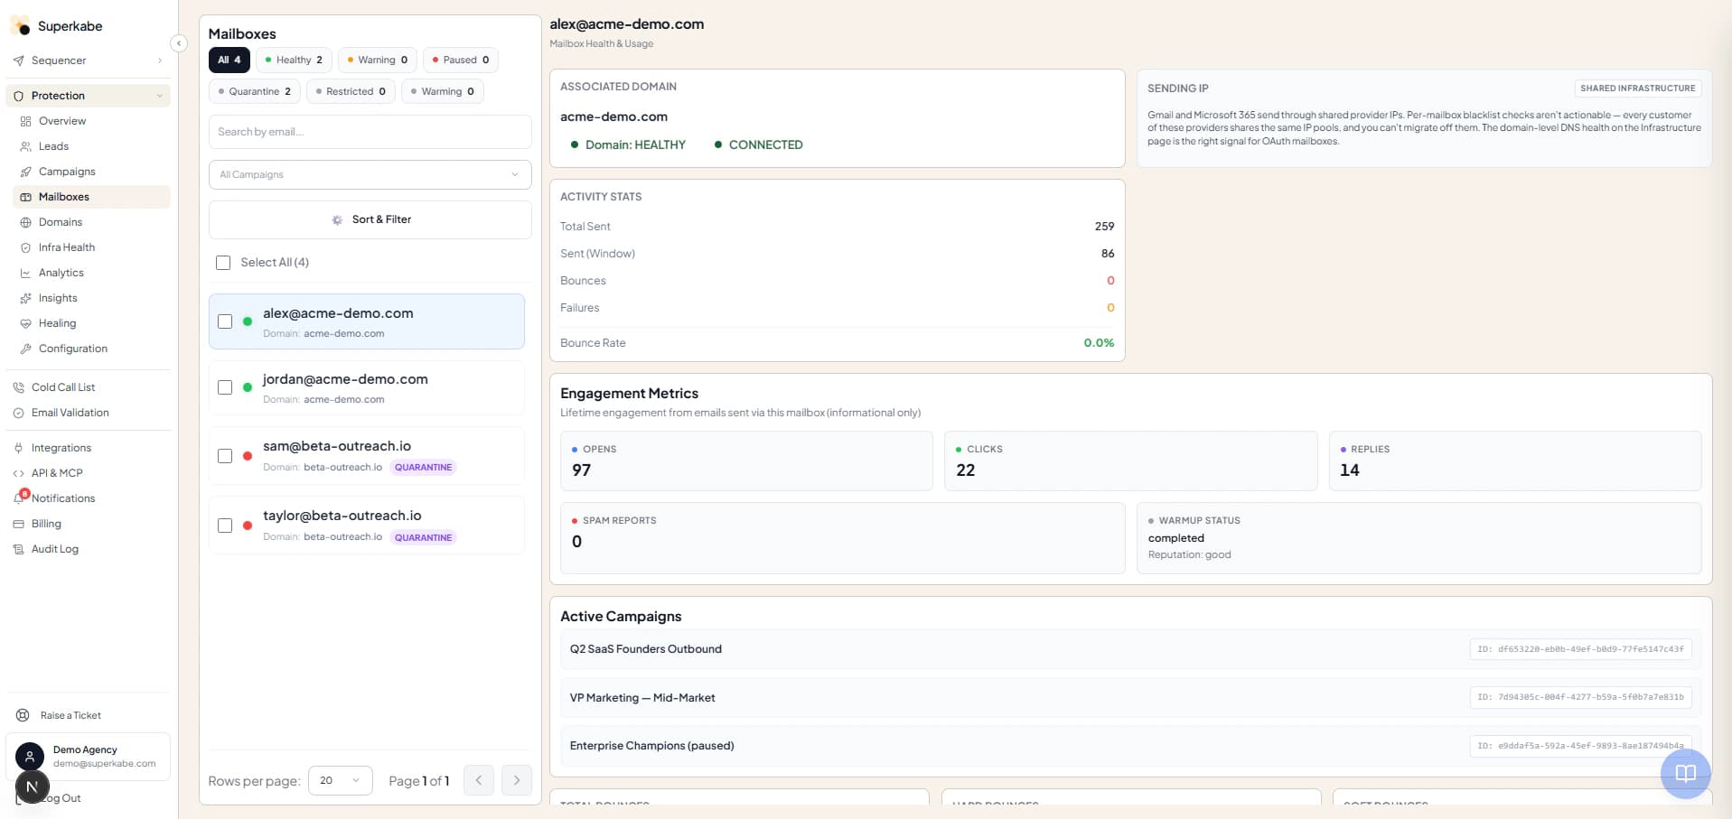The width and height of the screenshot is (1732, 819).
Task: Click the Integrations plug icon
Action: (19, 448)
